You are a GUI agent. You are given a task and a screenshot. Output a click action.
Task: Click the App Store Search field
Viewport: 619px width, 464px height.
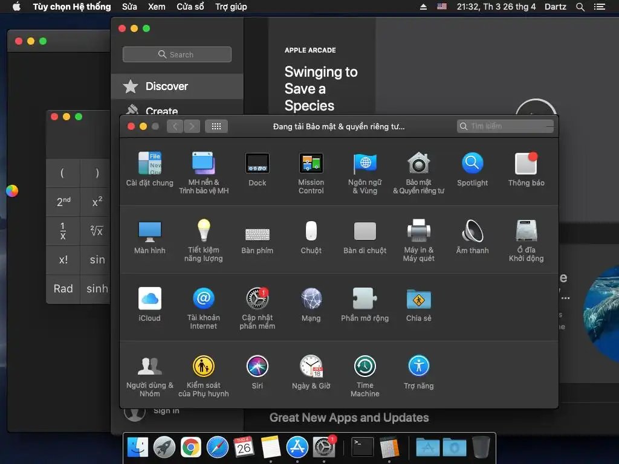click(x=177, y=54)
